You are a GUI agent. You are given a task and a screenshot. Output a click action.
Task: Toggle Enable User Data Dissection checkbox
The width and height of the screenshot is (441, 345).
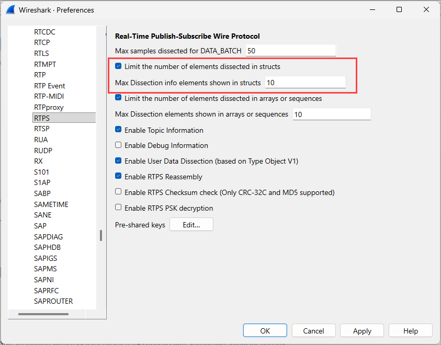pos(118,160)
